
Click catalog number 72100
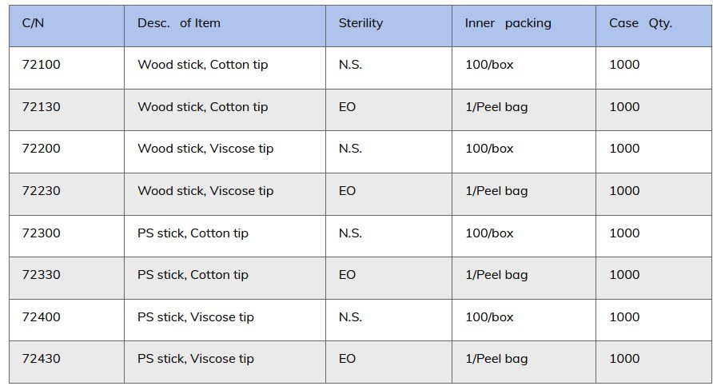point(41,65)
